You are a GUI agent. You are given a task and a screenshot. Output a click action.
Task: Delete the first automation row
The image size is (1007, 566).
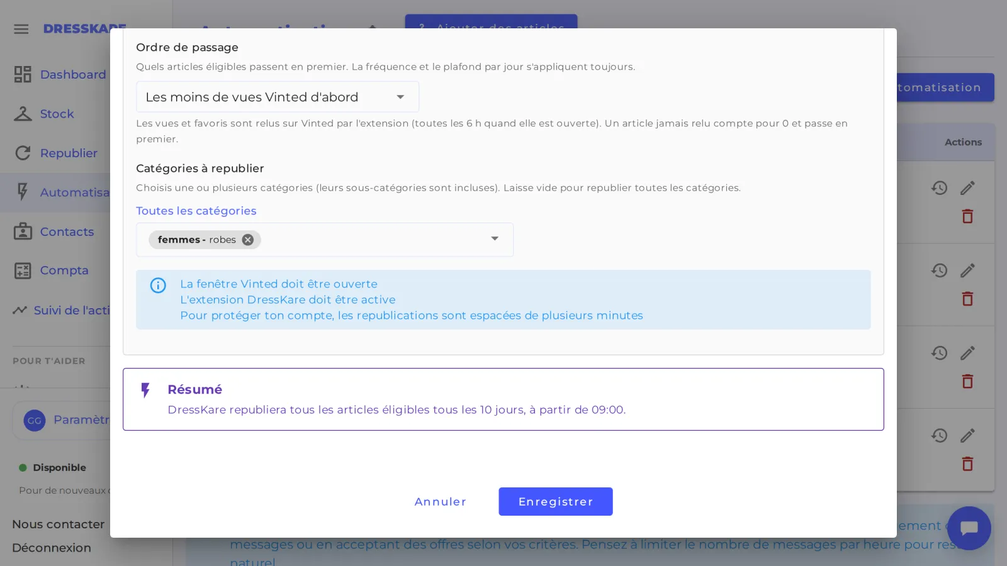pos(967,216)
